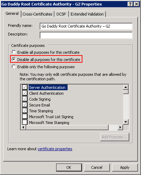Open the certificate properties help link
Screen dimensions: 141x175
(55, 149)
